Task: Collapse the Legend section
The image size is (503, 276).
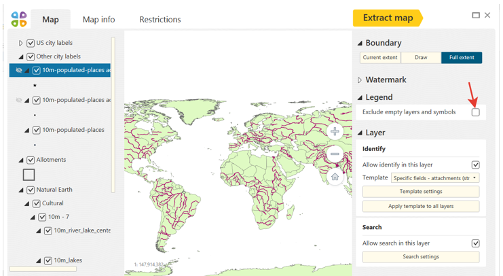Action: 360,97
